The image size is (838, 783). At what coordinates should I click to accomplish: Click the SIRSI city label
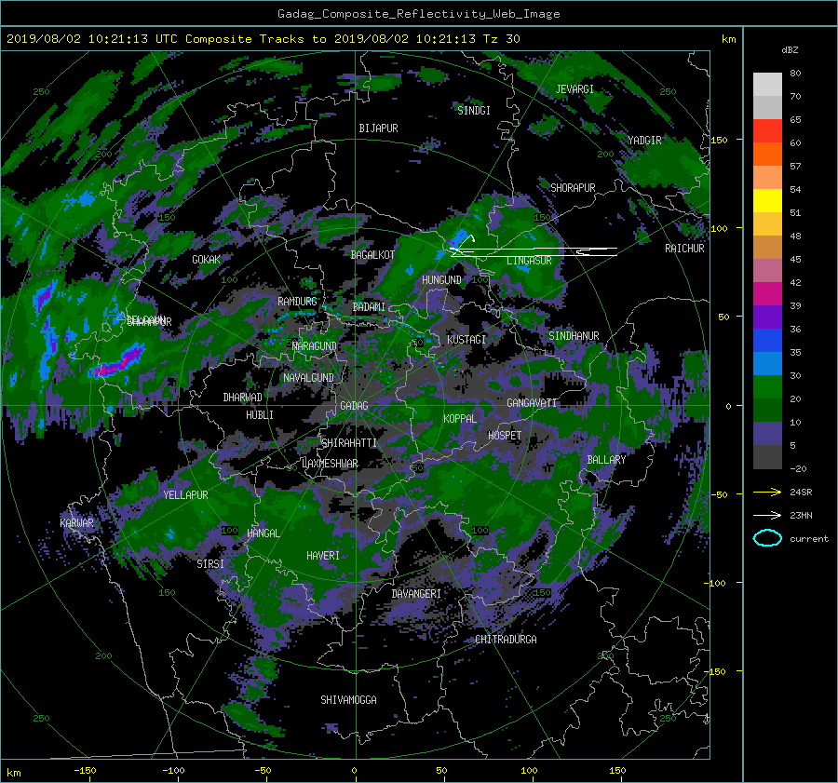210,564
